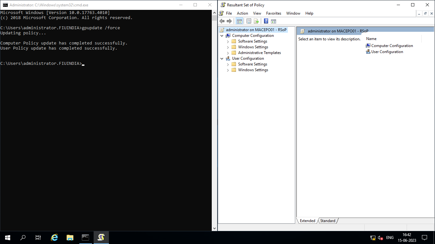Click the Back navigation arrow in RSoP toolbar
The width and height of the screenshot is (435, 244).
tap(222, 21)
